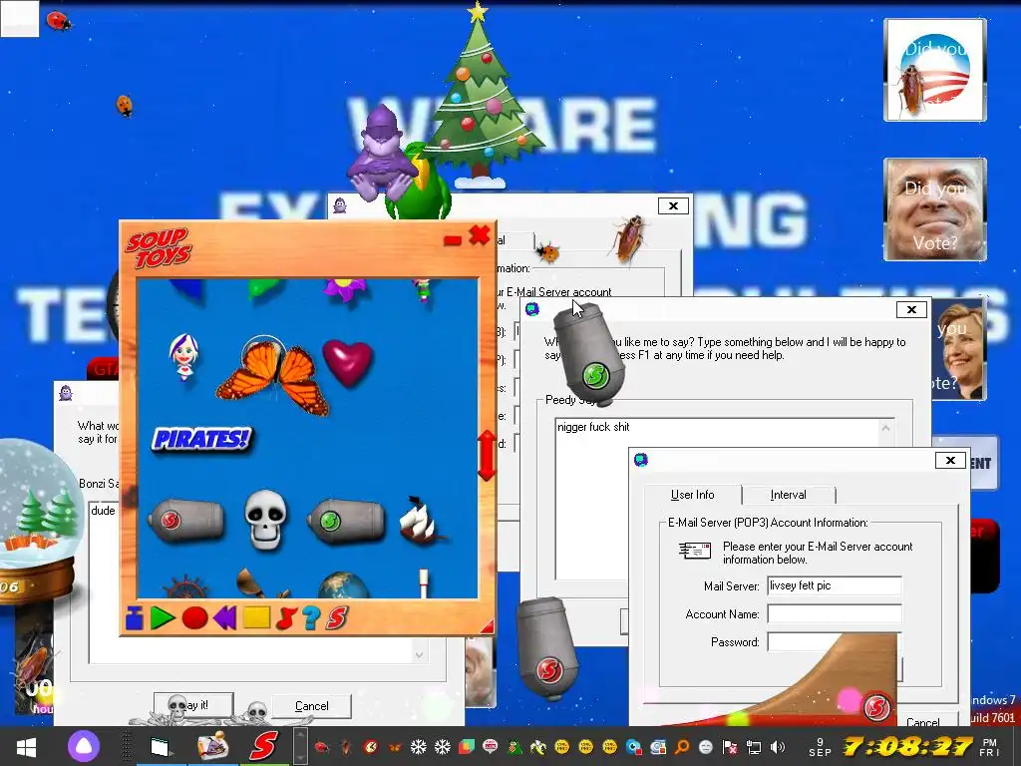Viewport: 1021px width, 766px height.
Task: Click the Mail Server input field
Action: [835, 585]
